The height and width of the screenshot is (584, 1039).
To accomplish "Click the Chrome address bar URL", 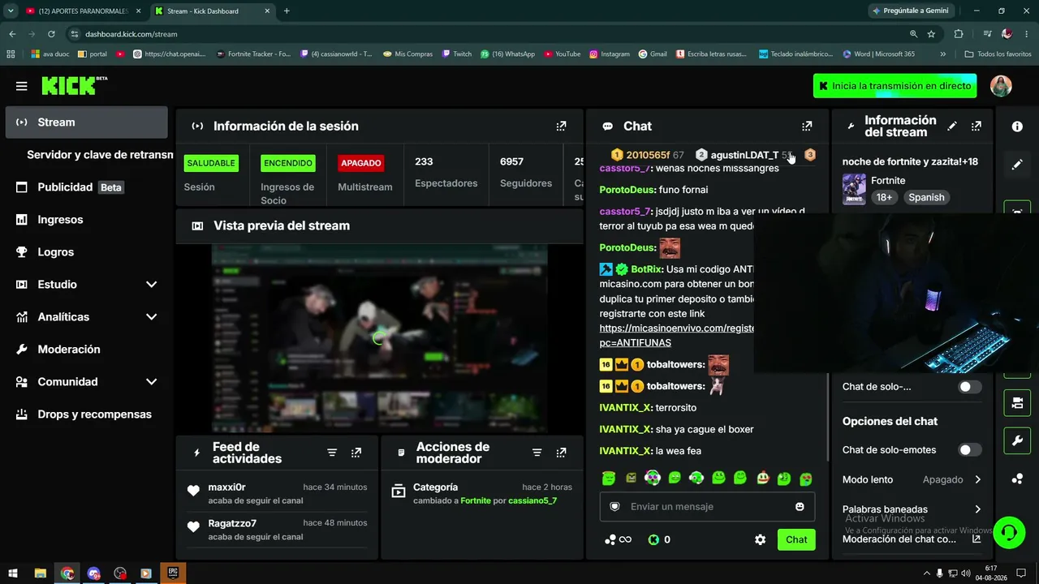I will (131, 34).
